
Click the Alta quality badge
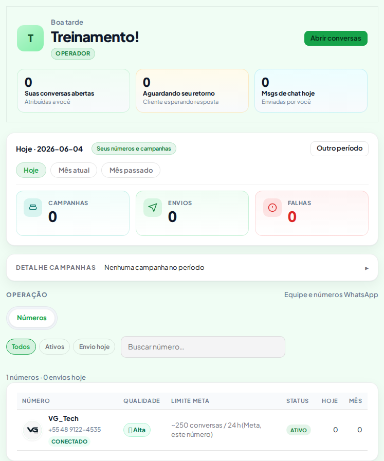[137, 430]
